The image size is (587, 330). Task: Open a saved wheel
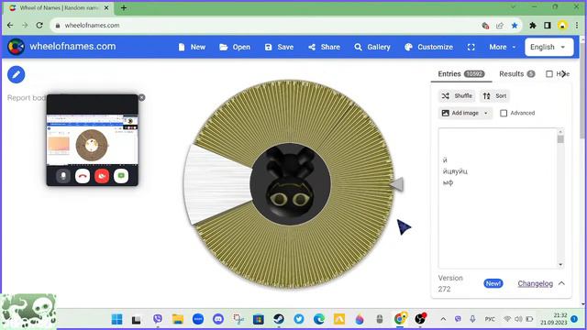pyautogui.click(x=235, y=47)
